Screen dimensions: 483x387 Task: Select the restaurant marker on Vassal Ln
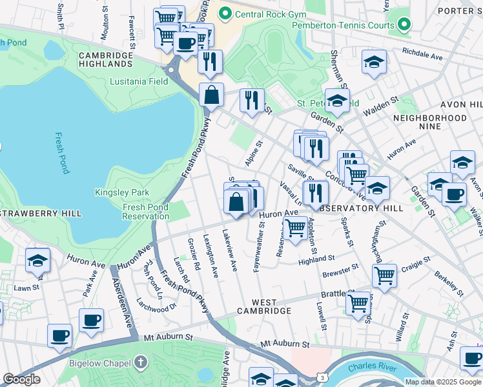tap(316, 192)
